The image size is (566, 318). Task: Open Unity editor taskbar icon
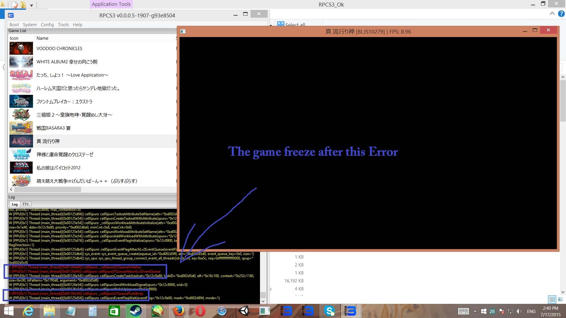point(243,311)
